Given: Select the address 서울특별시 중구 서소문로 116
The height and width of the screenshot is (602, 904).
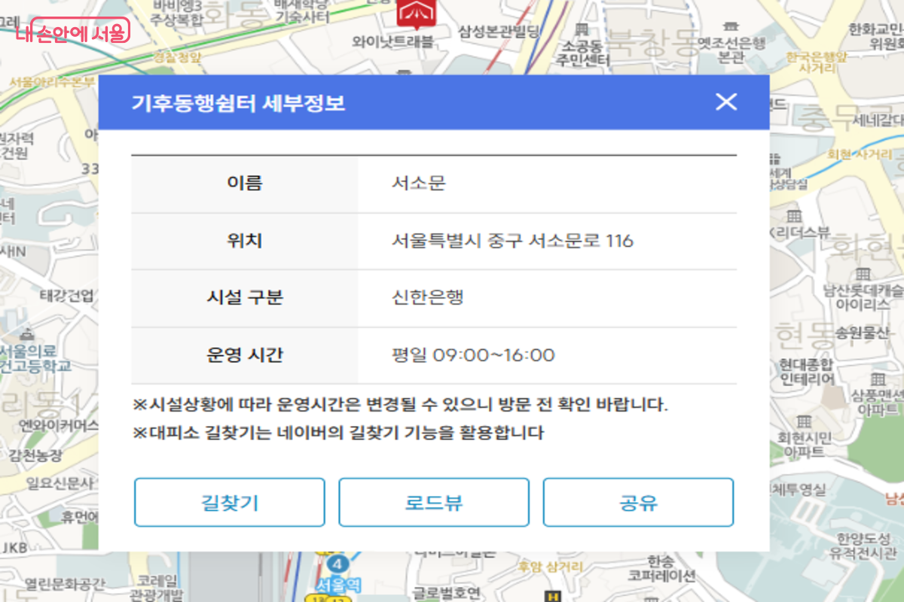Looking at the screenshot, I should tap(512, 241).
